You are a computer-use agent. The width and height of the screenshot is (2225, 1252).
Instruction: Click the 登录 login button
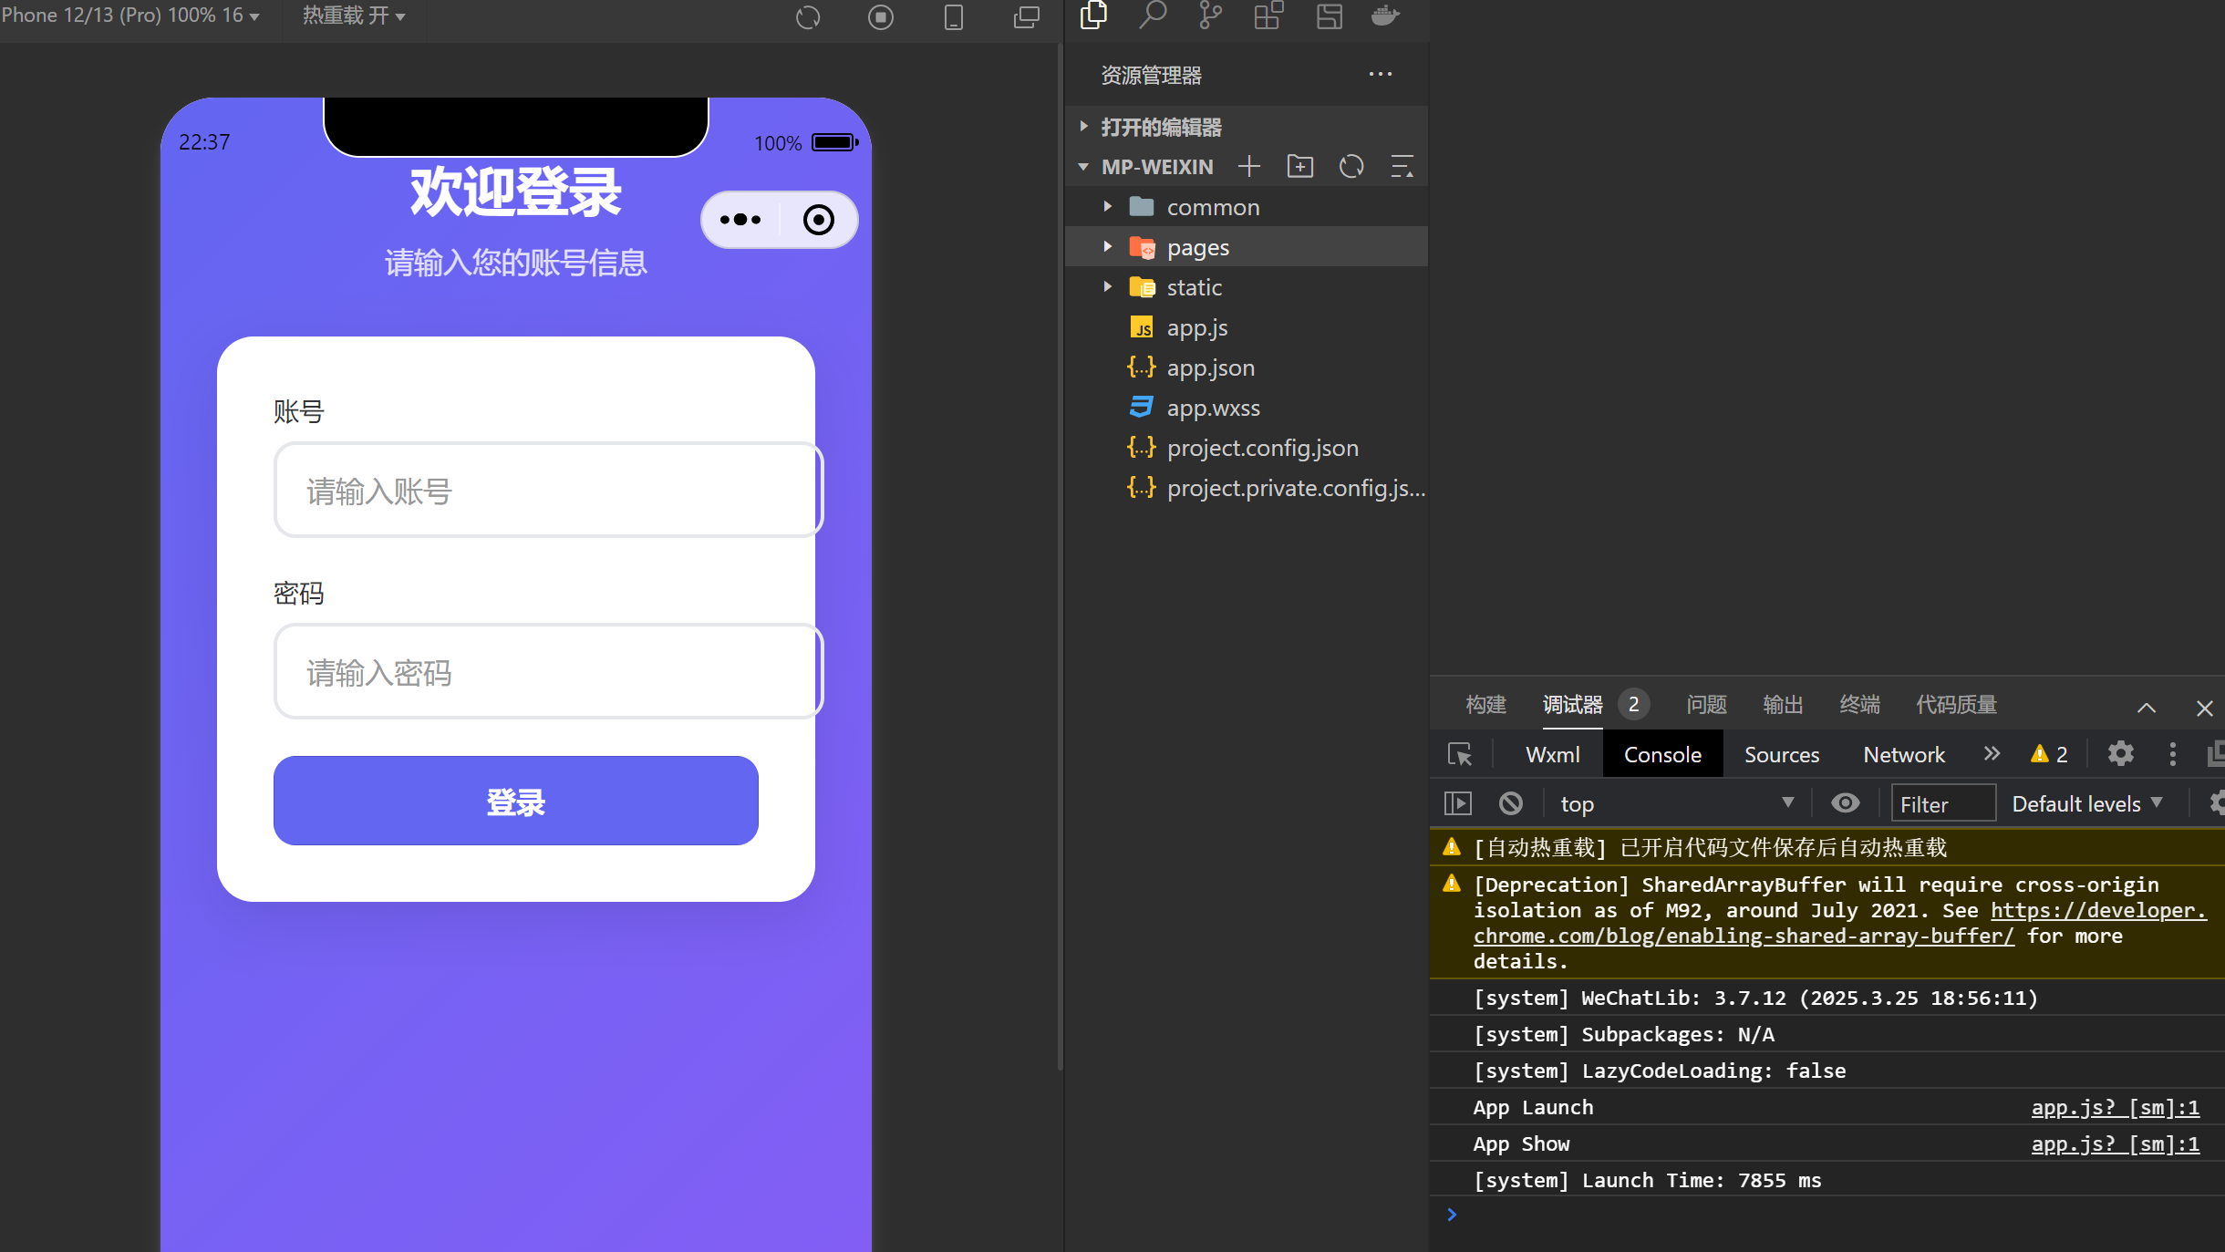(x=515, y=802)
